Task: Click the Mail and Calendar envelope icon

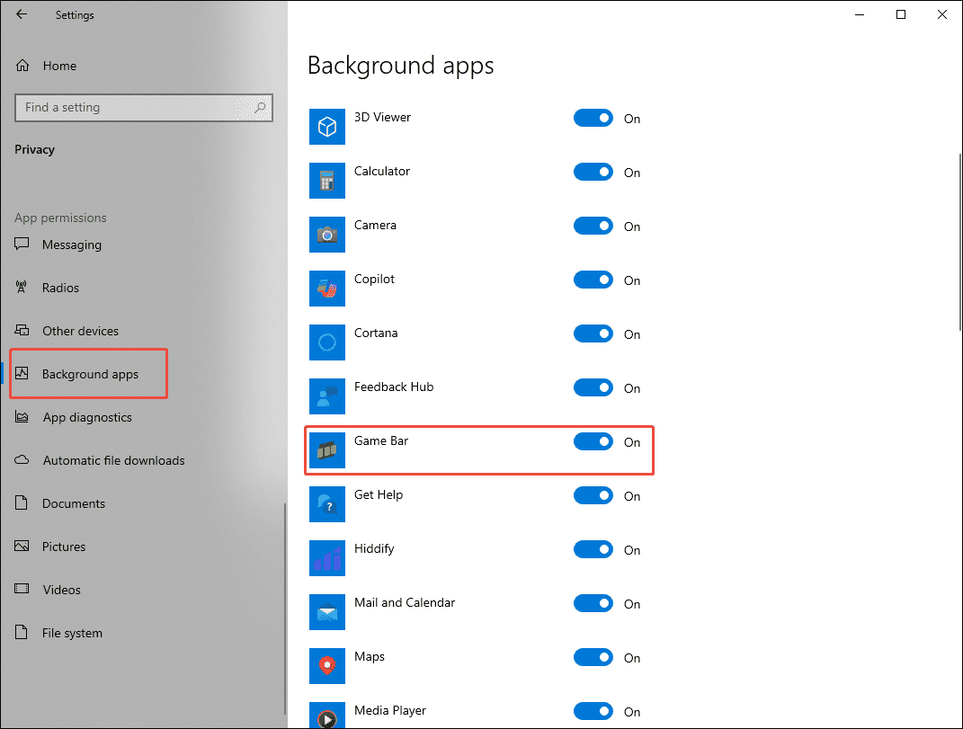Action: pyautogui.click(x=327, y=612)
